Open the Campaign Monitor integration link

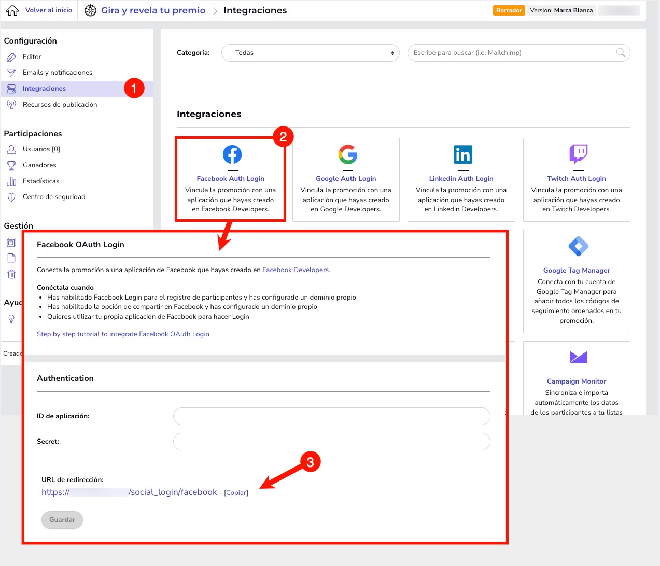(577, 381)
